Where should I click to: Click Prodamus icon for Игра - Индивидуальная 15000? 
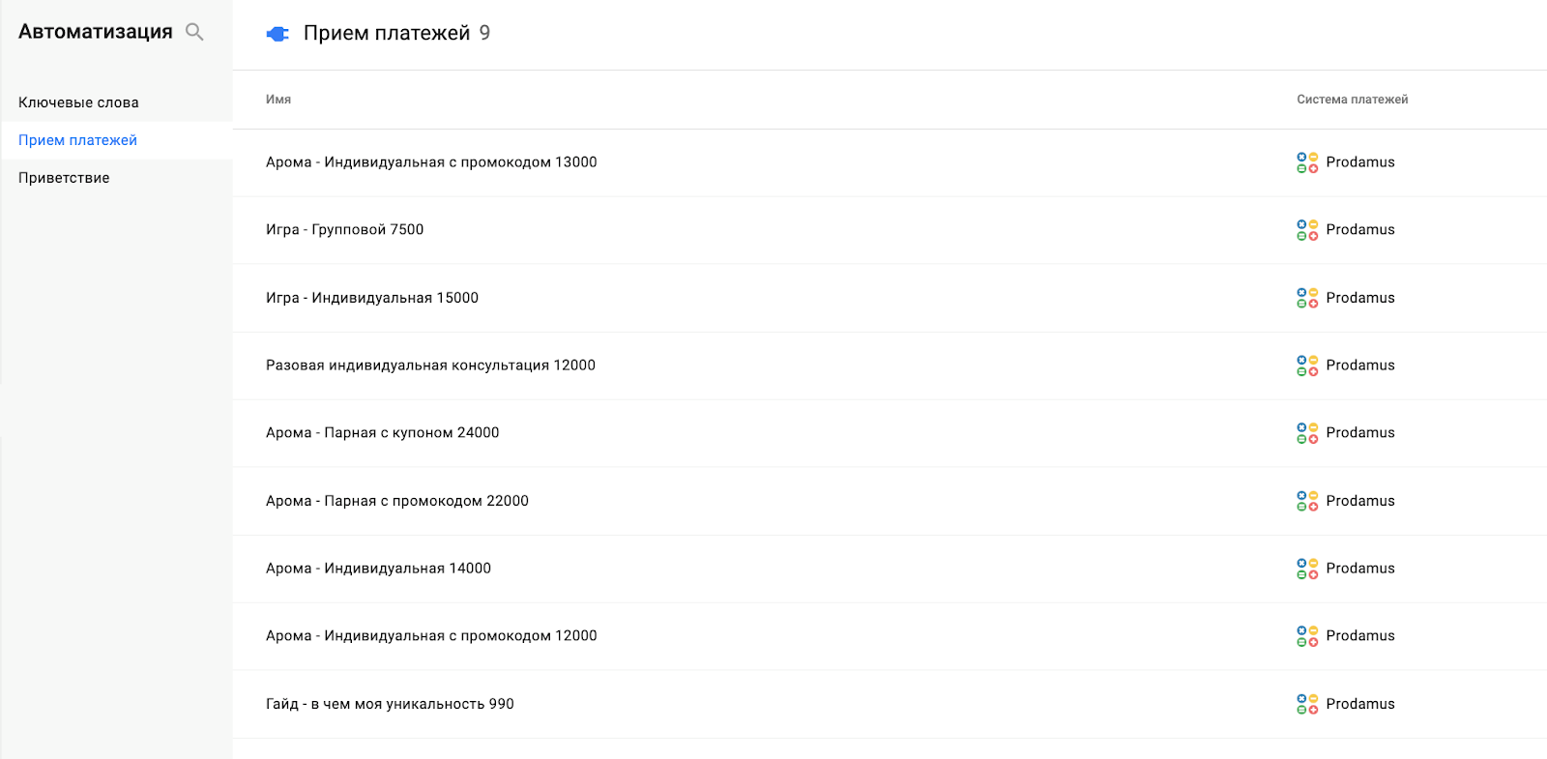1307,298
